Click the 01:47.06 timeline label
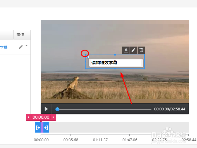Screen dimensions: 197x148 coord(130,140)
